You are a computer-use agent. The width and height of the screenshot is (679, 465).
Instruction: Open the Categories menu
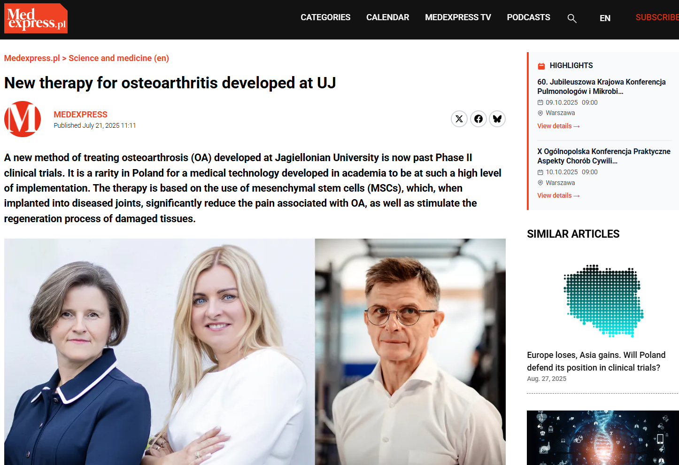click(325, 17)
